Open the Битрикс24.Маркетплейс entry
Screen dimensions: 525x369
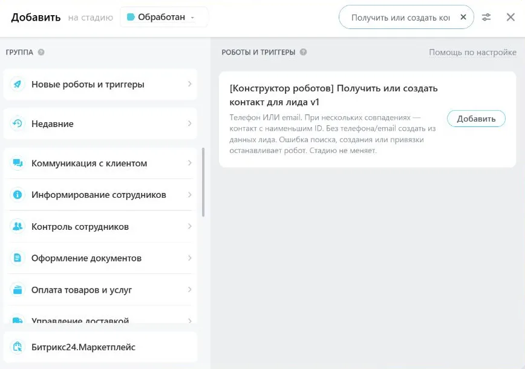[100, 347]
